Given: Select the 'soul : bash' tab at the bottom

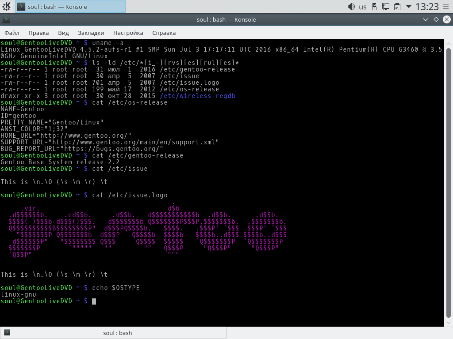Looking at the screenshot, I should pyautogui.click(x=113, y=333).
